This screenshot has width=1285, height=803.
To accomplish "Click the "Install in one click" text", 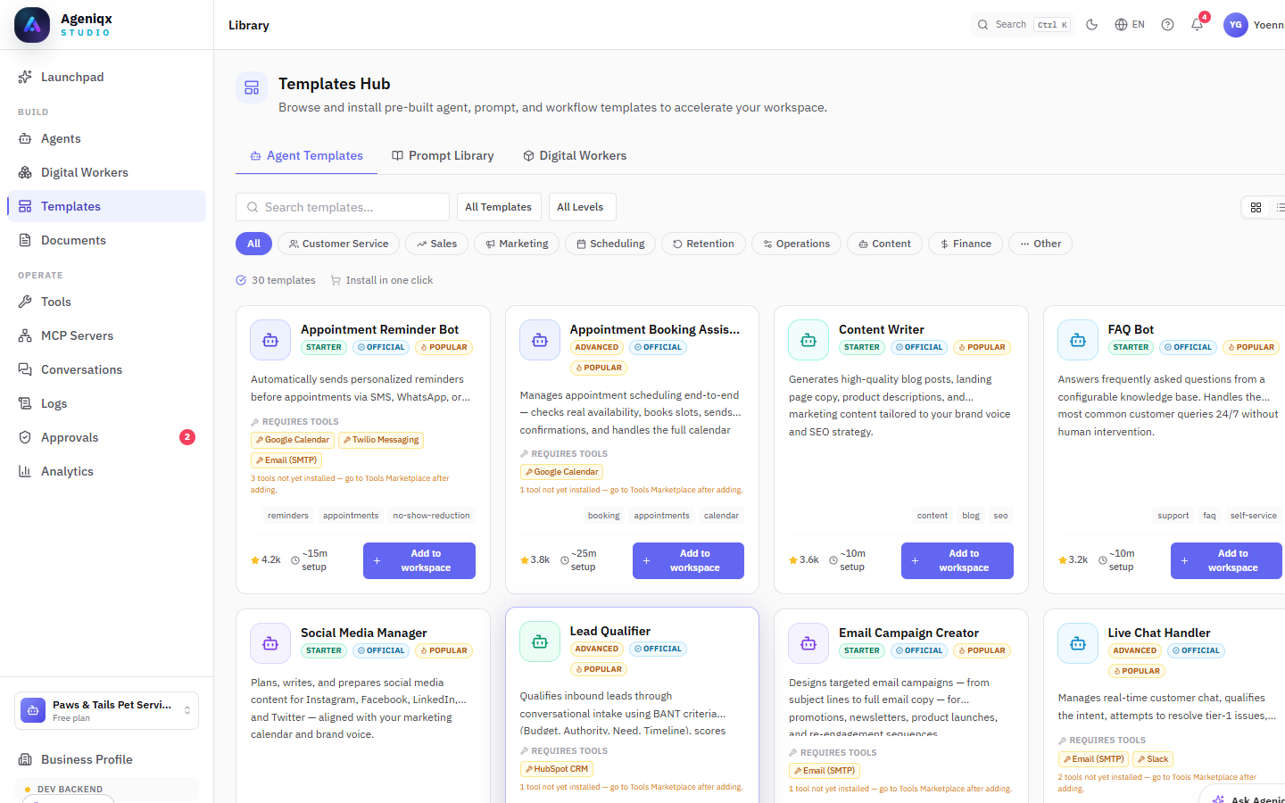I will coord(389,280).
